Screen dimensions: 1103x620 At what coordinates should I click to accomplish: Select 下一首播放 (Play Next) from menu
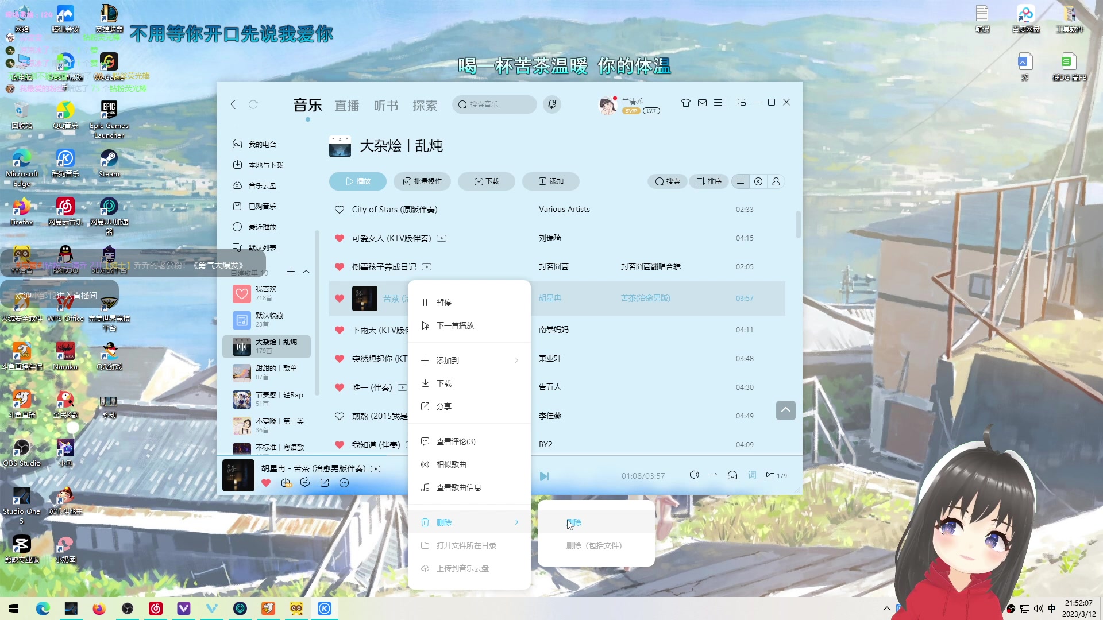tap(454, 325)
